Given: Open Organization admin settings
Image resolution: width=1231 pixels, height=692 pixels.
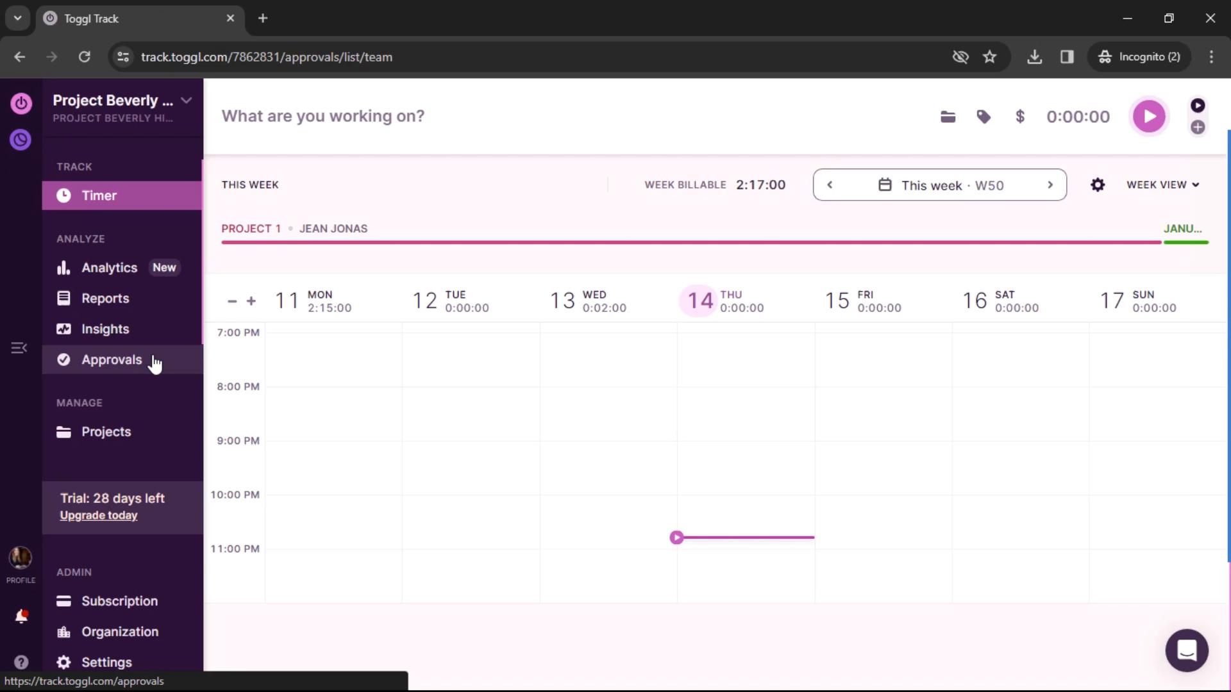Looking at the screenshot, I should [x=120, y=632].
